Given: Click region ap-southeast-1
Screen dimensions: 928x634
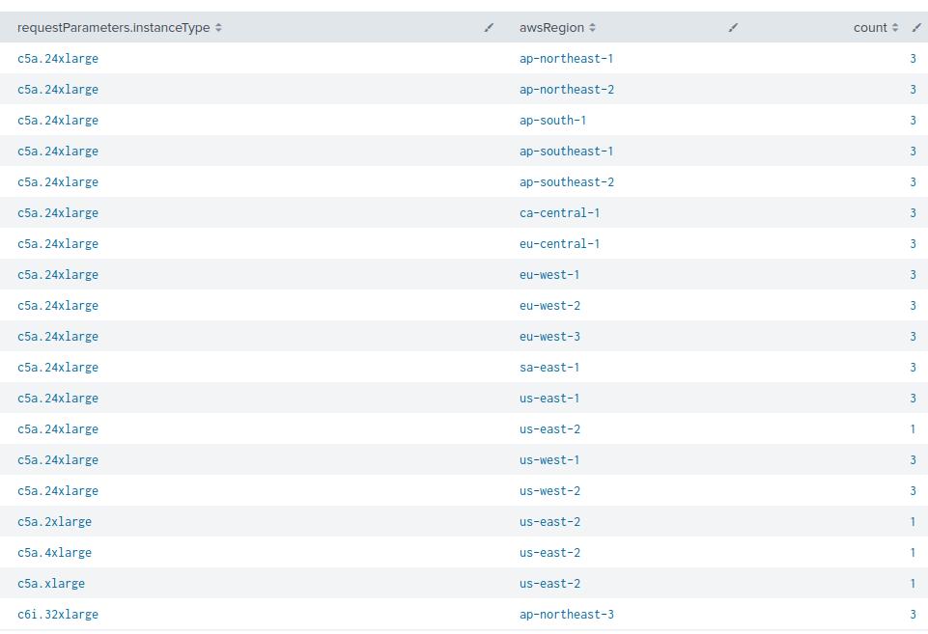Looking at the screenshot, I should coord(567,151).
